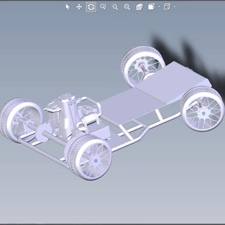Click the zoom to fit icon
The image size is (225, 225).
(x=127, y=7)
